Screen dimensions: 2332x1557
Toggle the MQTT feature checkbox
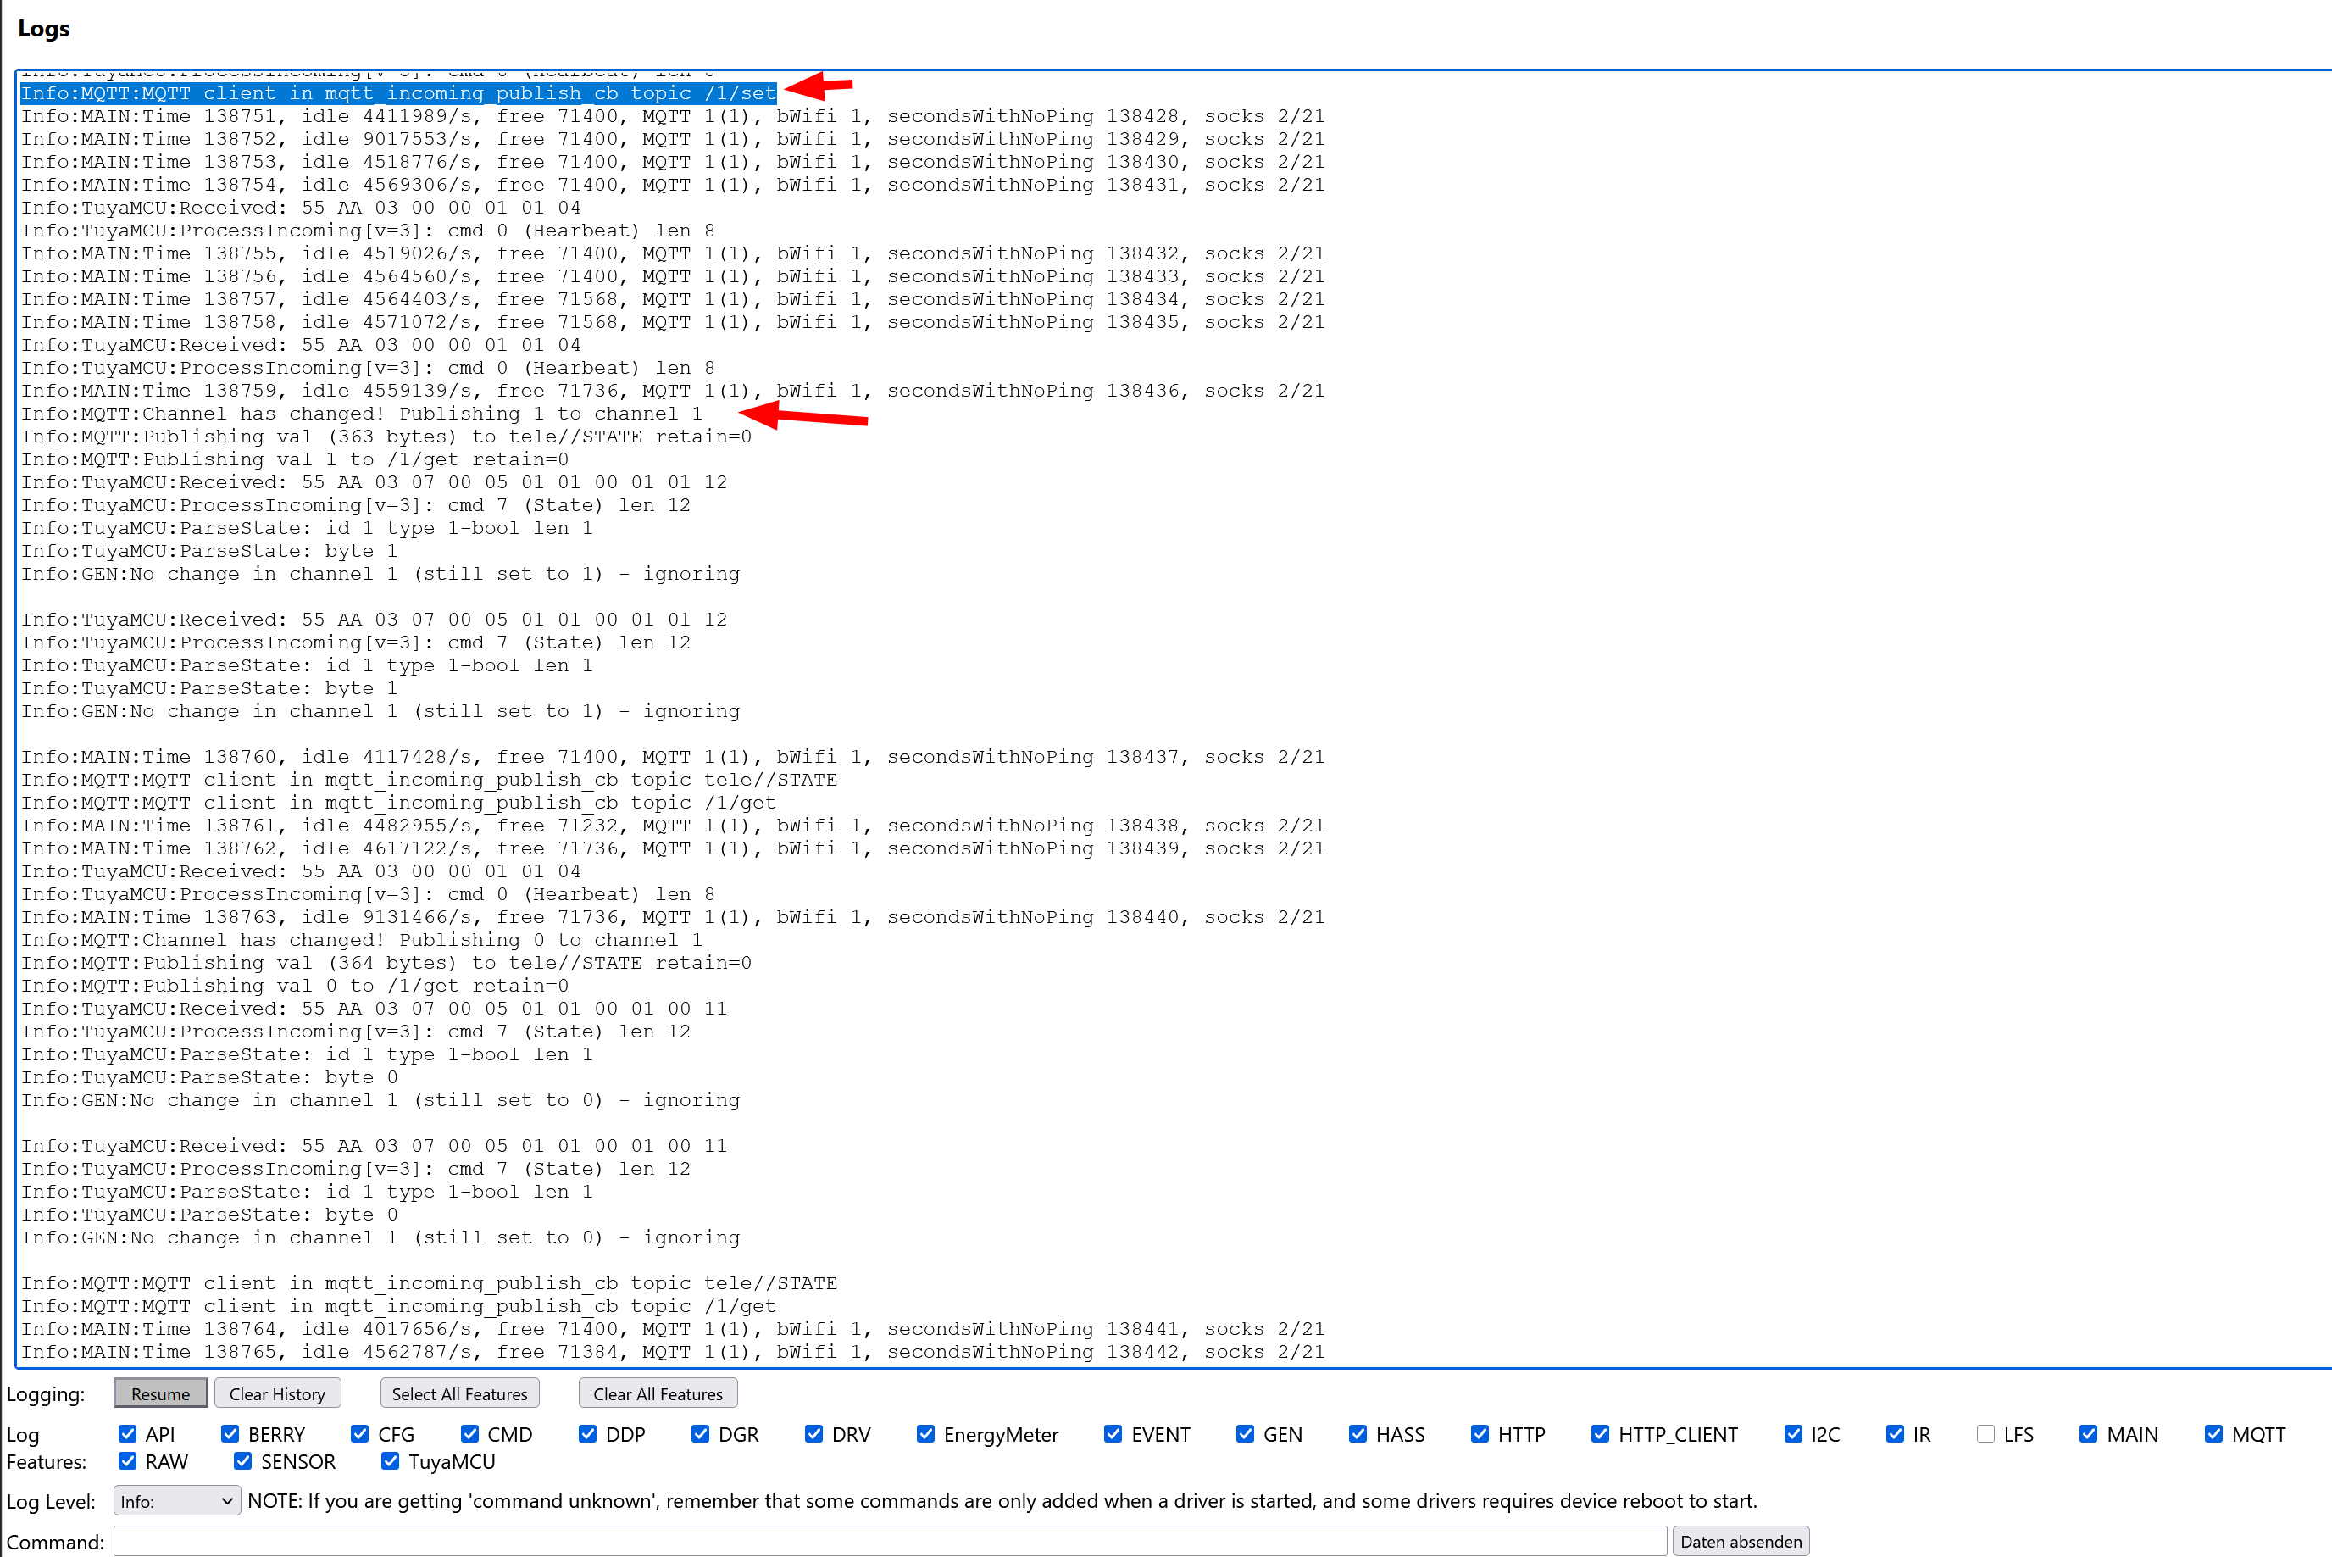pyautogui.click(x=2214, y=1434)
